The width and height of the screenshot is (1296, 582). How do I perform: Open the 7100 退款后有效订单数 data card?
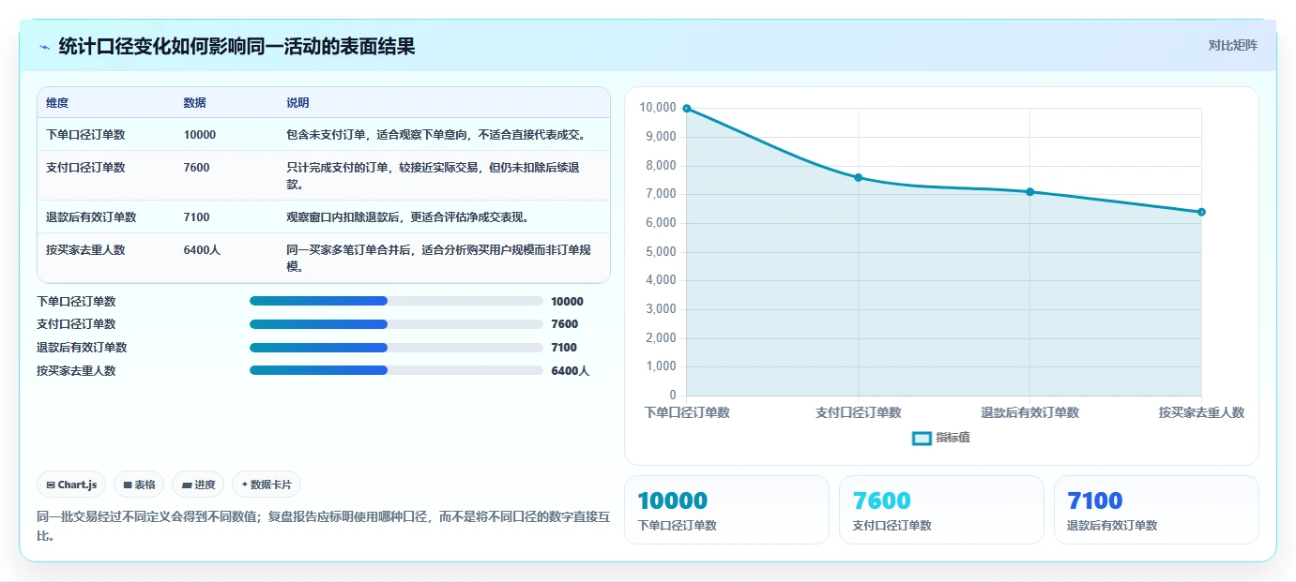coord(1156,510)
